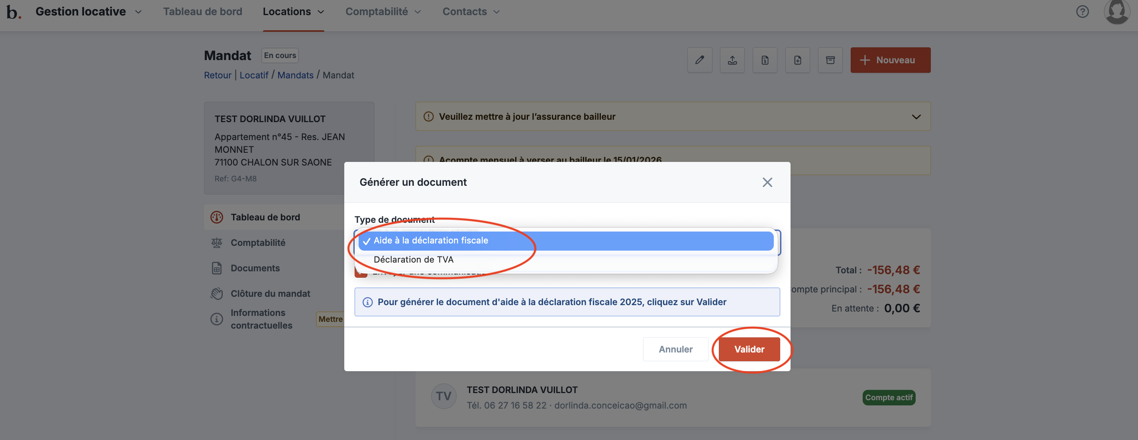Open the Contacts top menu
This screenshot has width=1138, height=440.
tap(471, 12)
